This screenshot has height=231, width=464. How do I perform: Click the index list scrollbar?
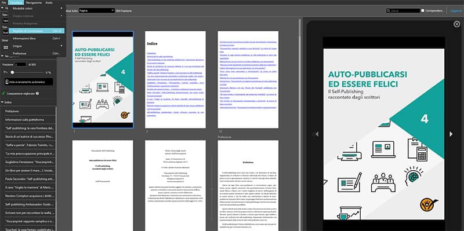[x=56, y=169]
